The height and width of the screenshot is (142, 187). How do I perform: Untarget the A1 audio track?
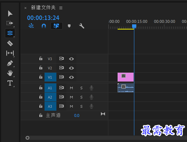point(50,88)
